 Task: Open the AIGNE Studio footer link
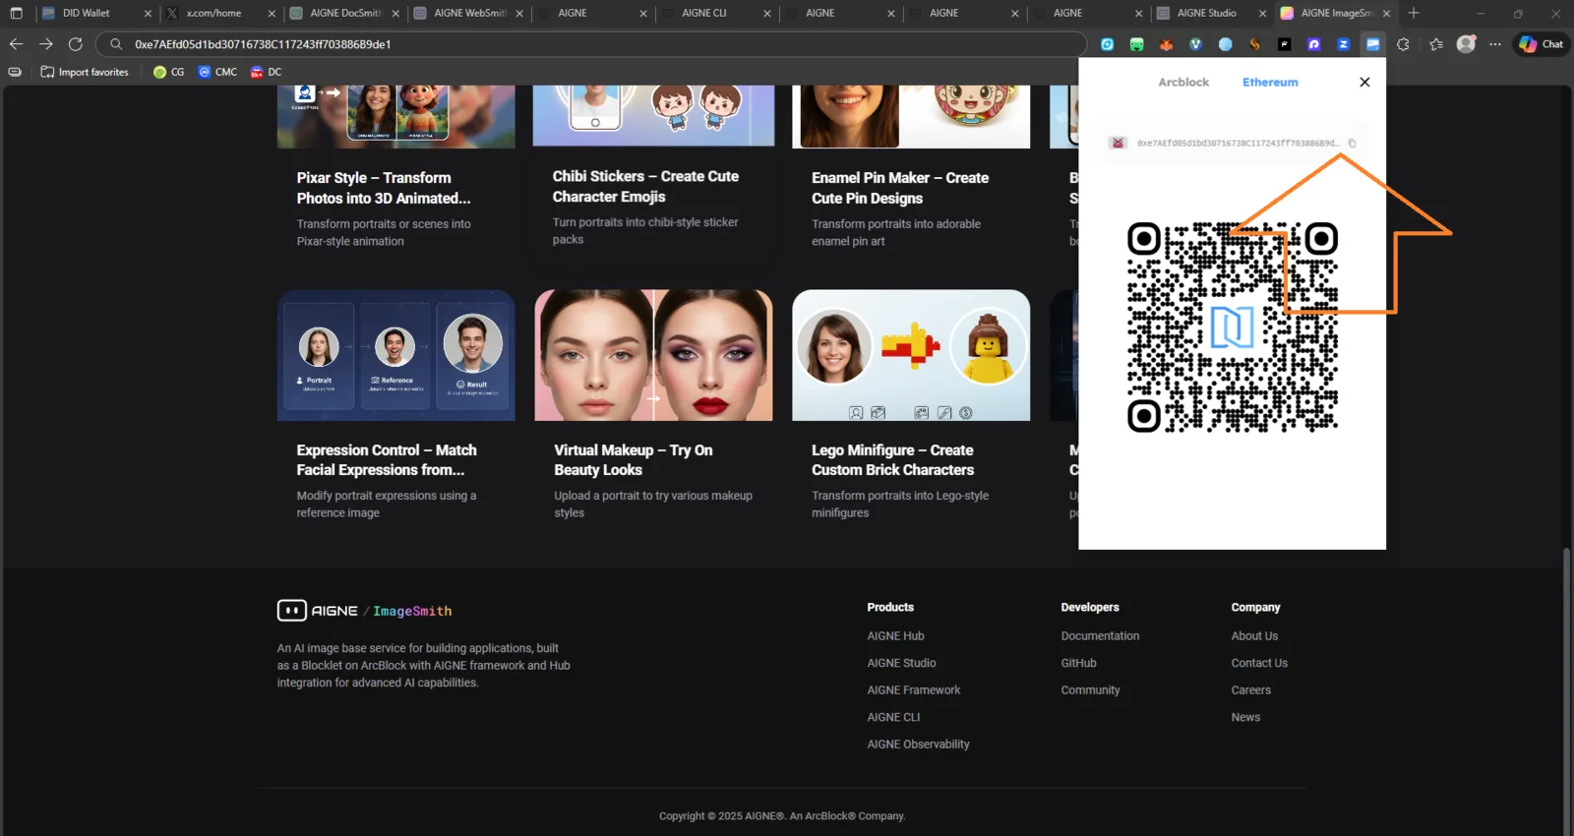901,663
